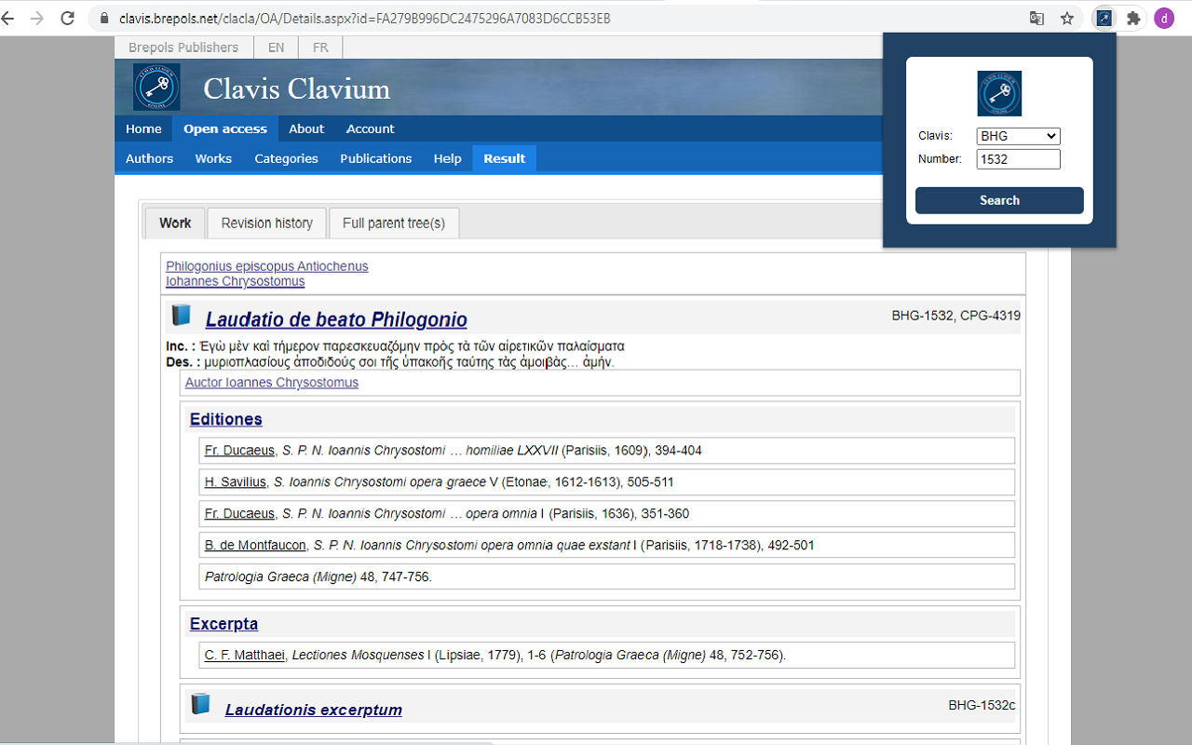Click the Clavis Clavium site title
The height and width of the screenshot is (745, 1192).
297,89
